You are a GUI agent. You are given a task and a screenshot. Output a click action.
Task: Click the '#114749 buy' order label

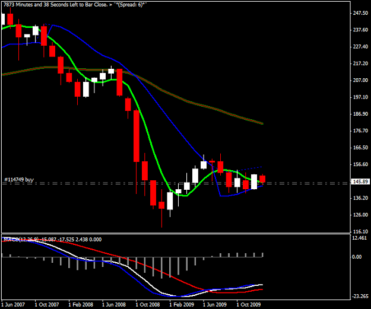click(19, 180)
